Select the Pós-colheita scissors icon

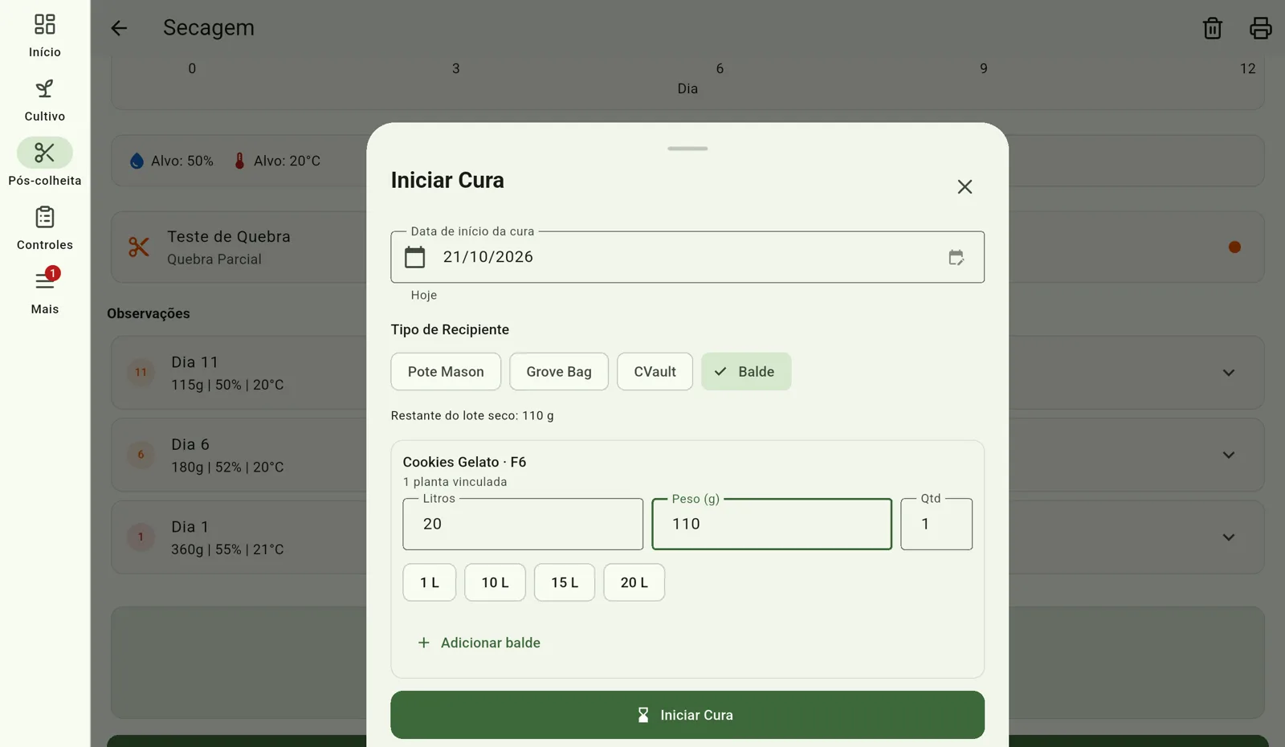(x=45, y=153)
